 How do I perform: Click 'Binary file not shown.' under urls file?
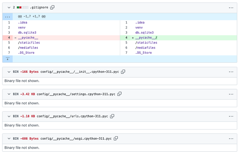[22, 125]
